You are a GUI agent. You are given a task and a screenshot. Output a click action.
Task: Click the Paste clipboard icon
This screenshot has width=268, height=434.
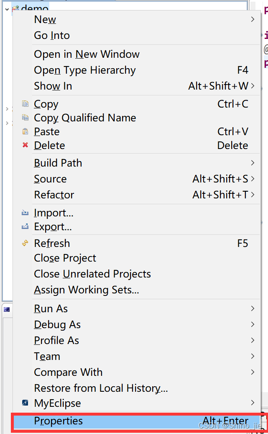click(26, 131)
